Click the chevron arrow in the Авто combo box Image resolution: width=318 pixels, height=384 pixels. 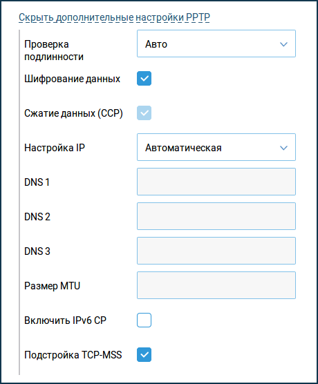click(x=283, y=44)
